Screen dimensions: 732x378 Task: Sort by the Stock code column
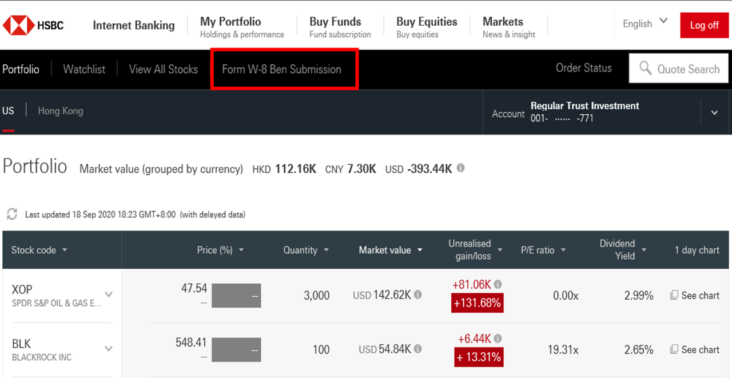[x=39, y=250]
